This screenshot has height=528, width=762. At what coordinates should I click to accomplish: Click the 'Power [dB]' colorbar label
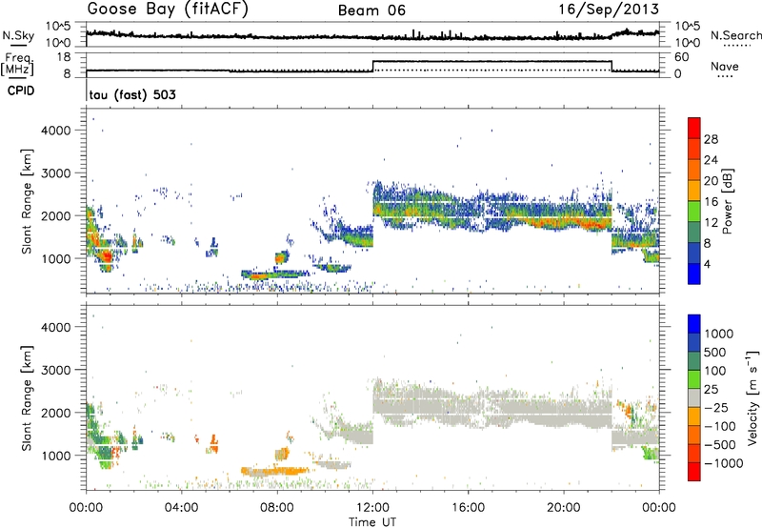coord(728,201)
